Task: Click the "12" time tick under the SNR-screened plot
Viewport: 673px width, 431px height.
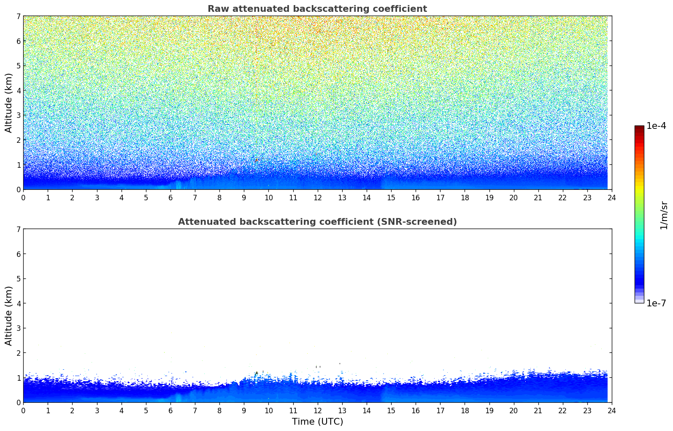Action: click(317, 410)
